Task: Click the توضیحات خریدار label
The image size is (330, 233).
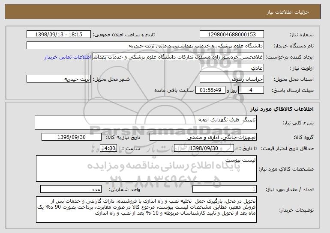Action: (x=296, y=210)
